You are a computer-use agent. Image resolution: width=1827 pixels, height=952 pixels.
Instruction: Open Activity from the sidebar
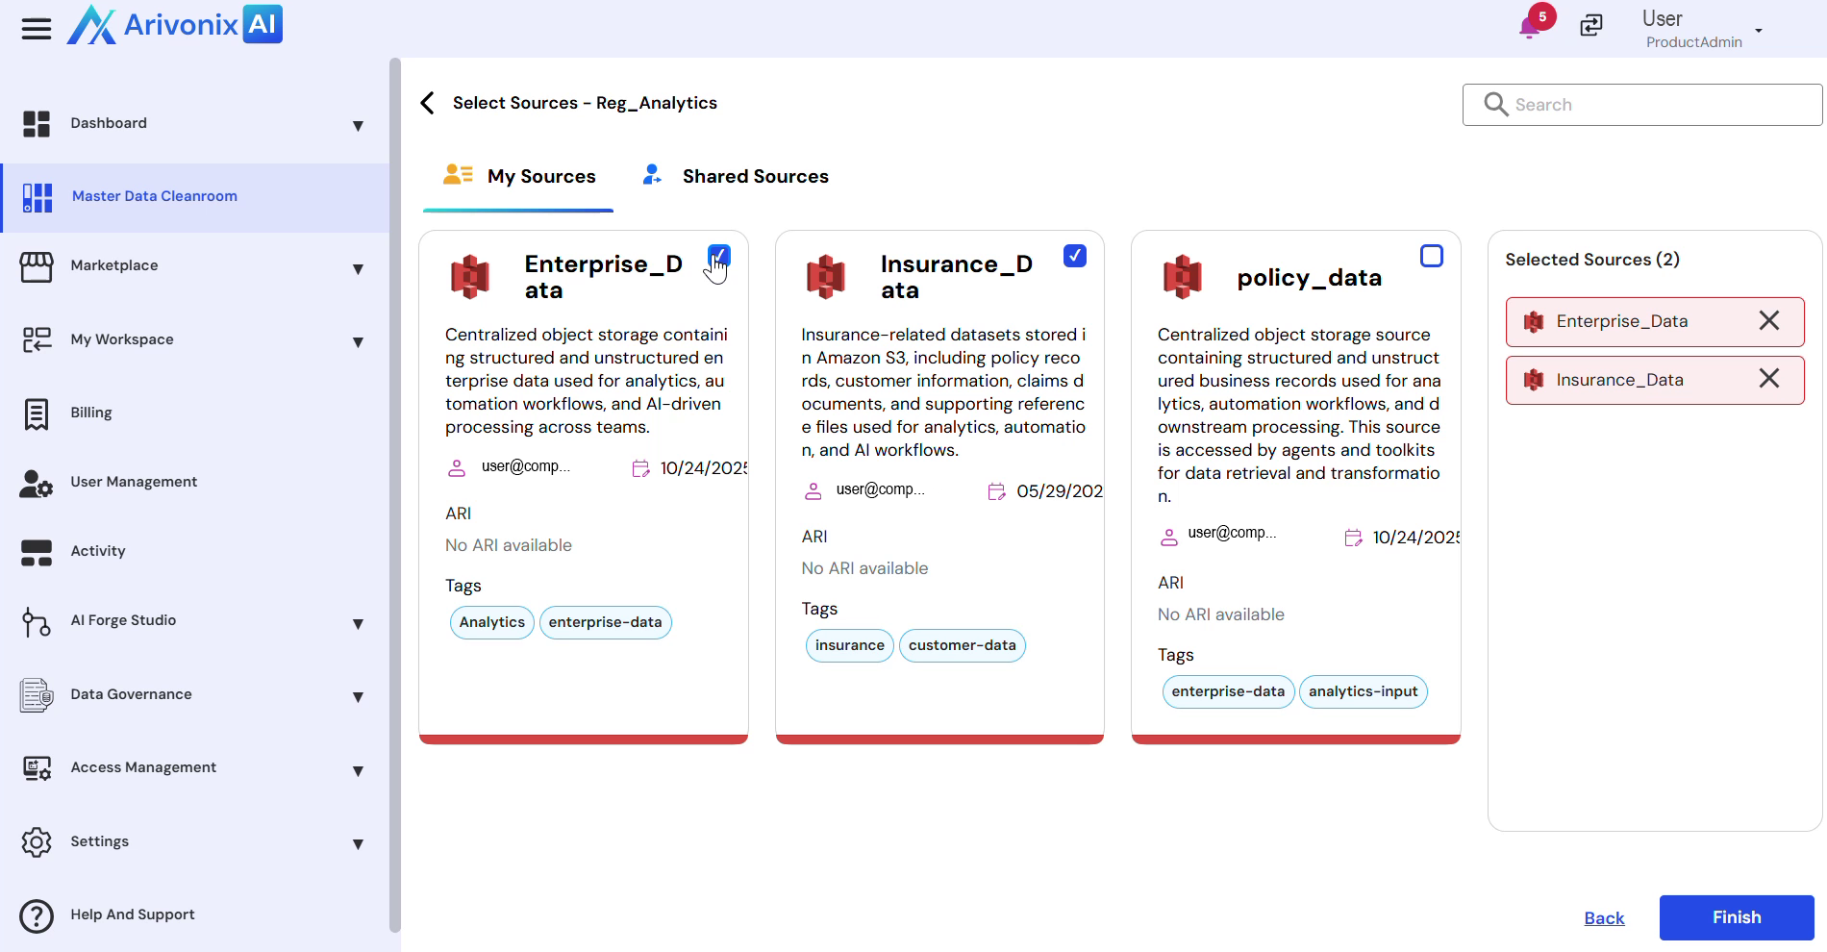tap(97, 551)
